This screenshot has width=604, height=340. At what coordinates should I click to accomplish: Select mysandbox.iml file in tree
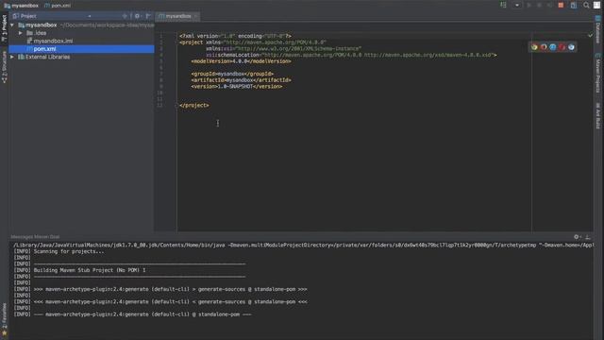coord(53,41)
